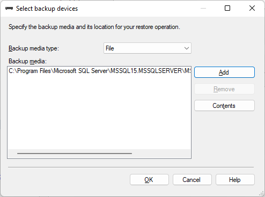Click the backup device icon in title bar
The width and height of the screenshot is (265, 197).
9,9
